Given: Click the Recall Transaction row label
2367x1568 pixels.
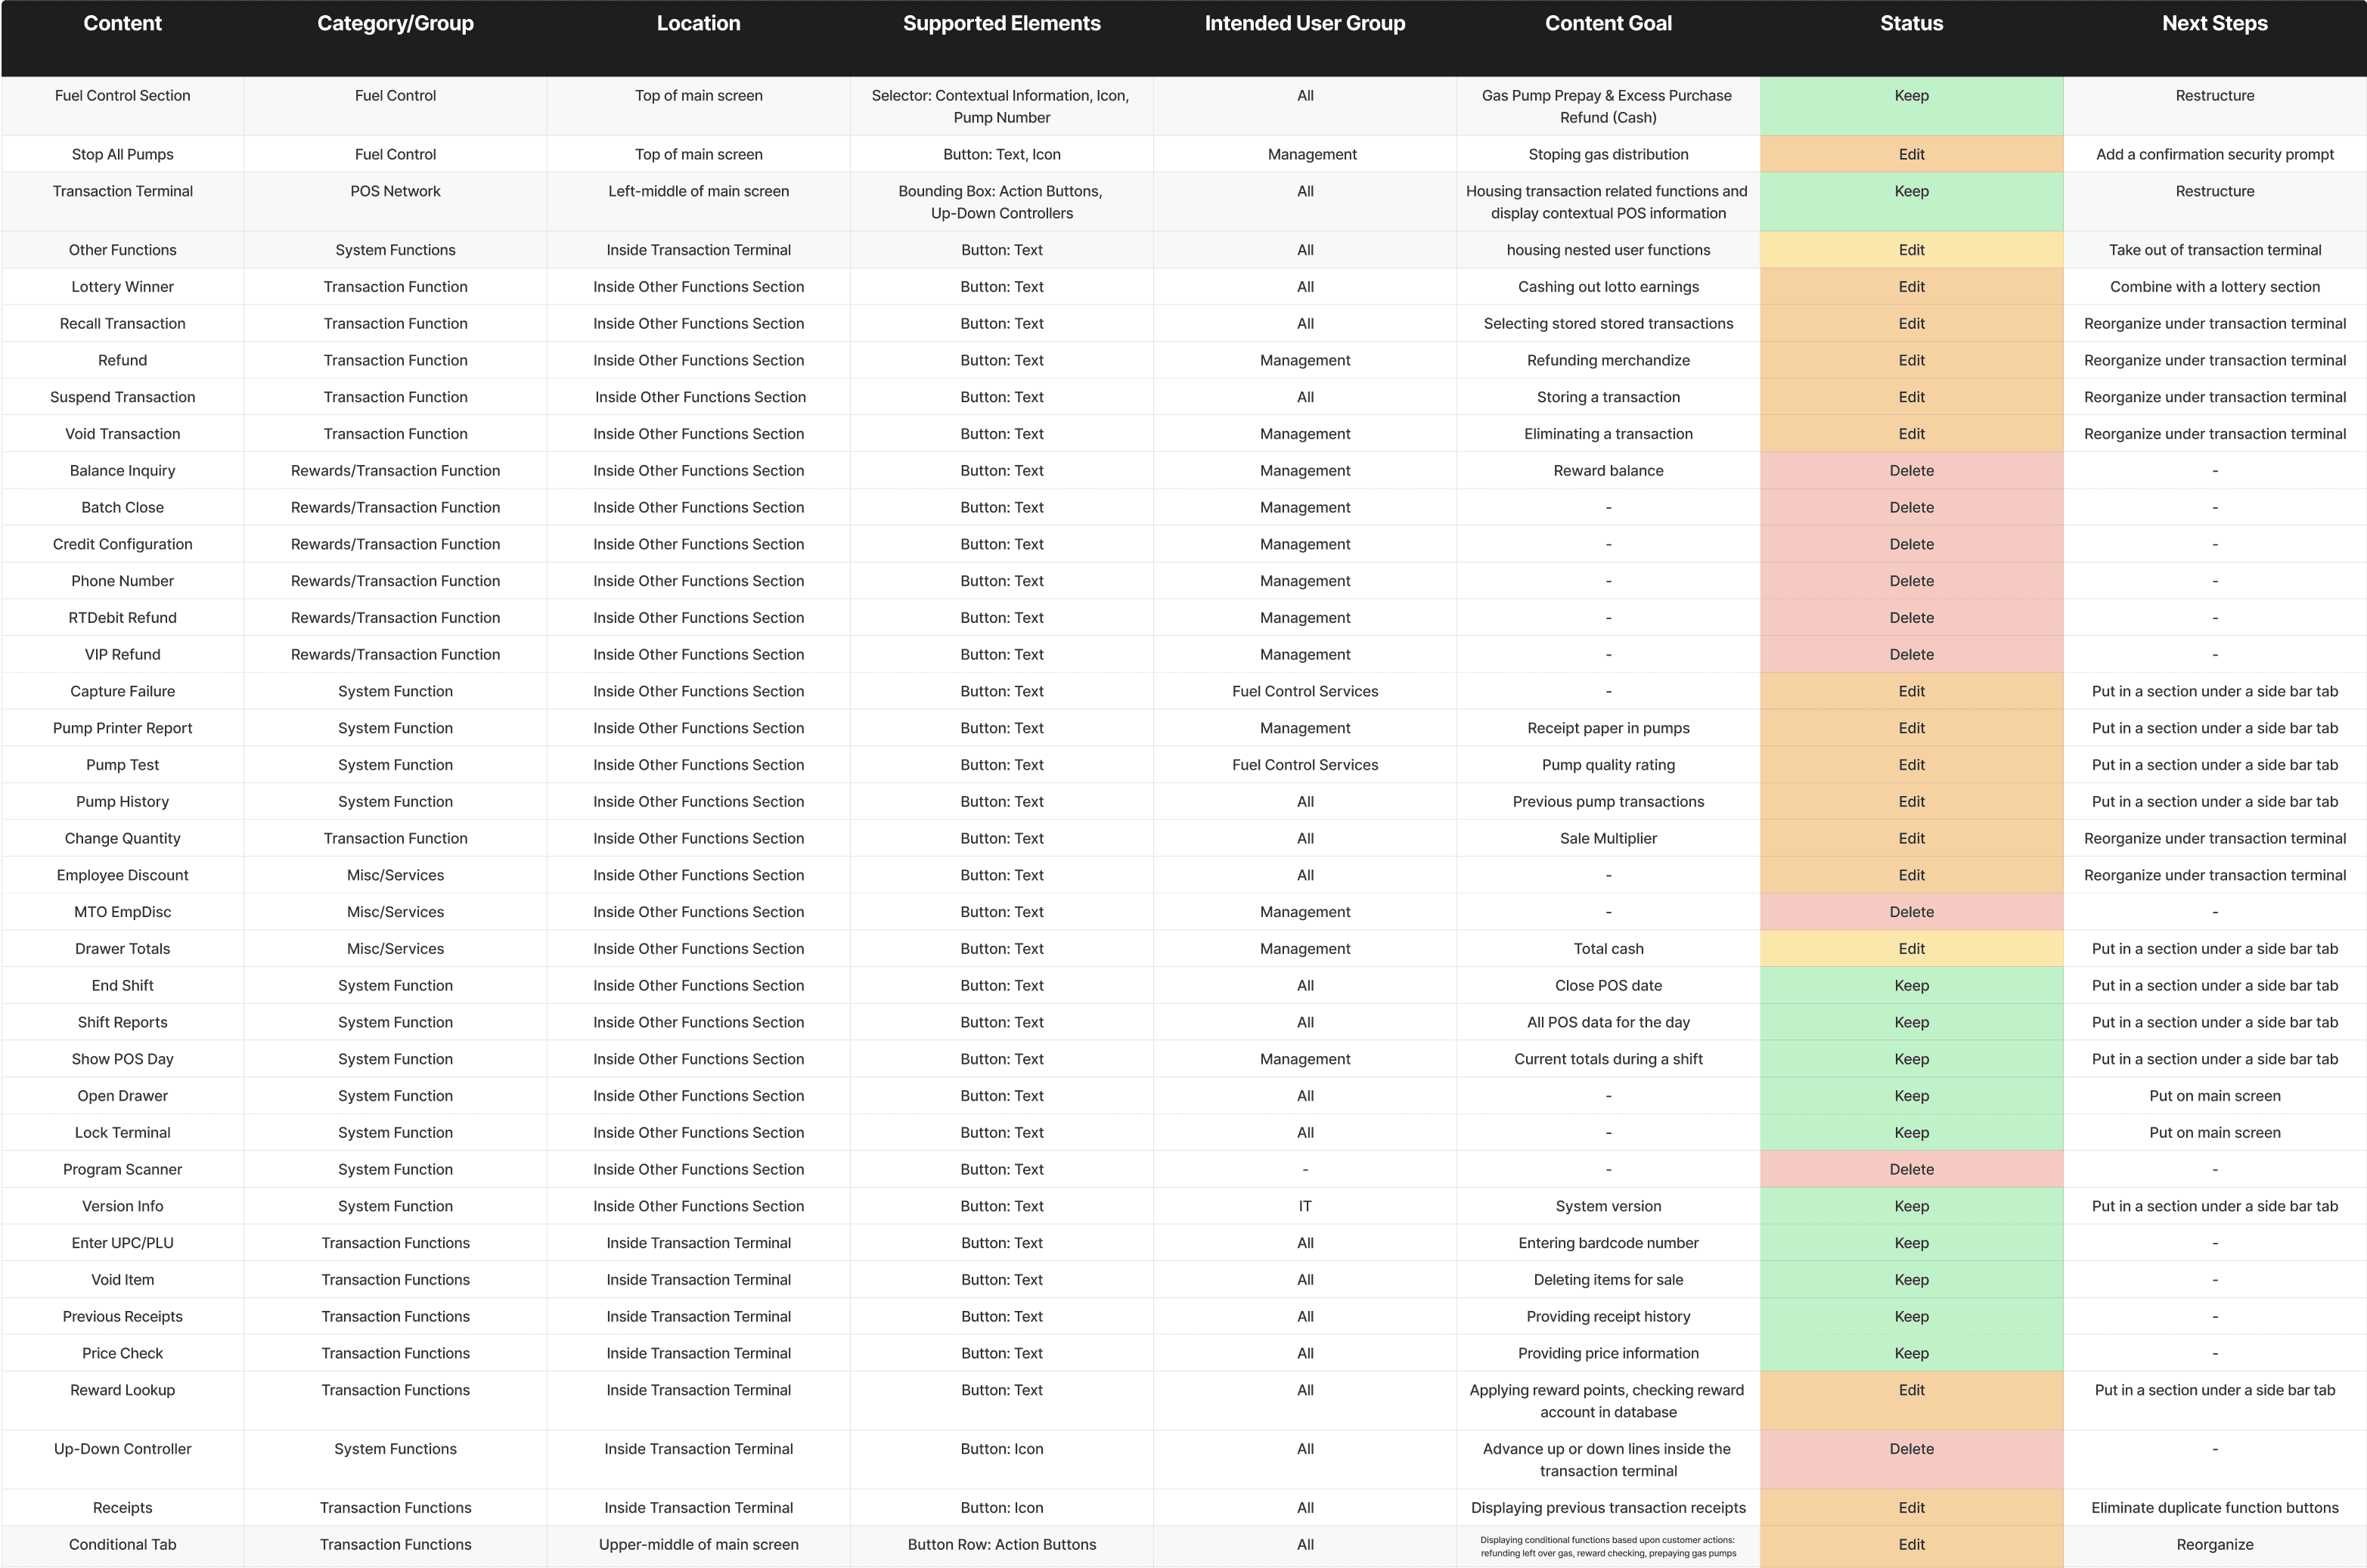Looking at the screenshot, I should [122, 324].
